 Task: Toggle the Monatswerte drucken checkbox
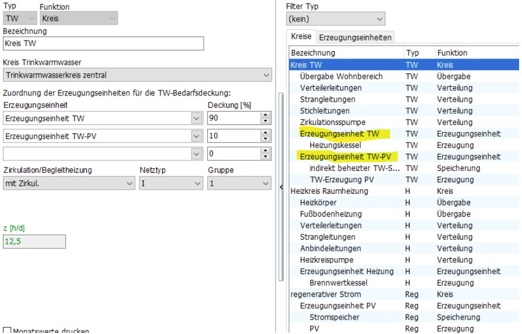6,331
